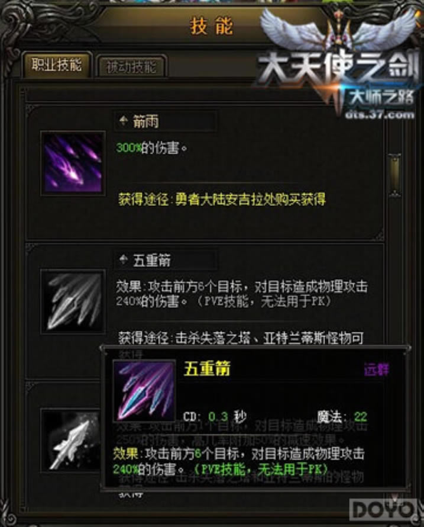
Task: Select the 箭雨 purple arrow skill icon
Action: point(73,163)
